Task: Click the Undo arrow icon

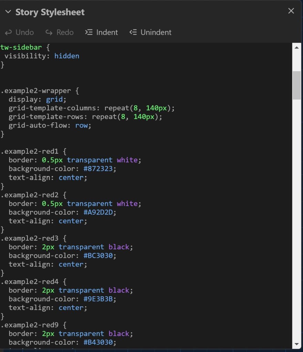Action: pos(8,32)
